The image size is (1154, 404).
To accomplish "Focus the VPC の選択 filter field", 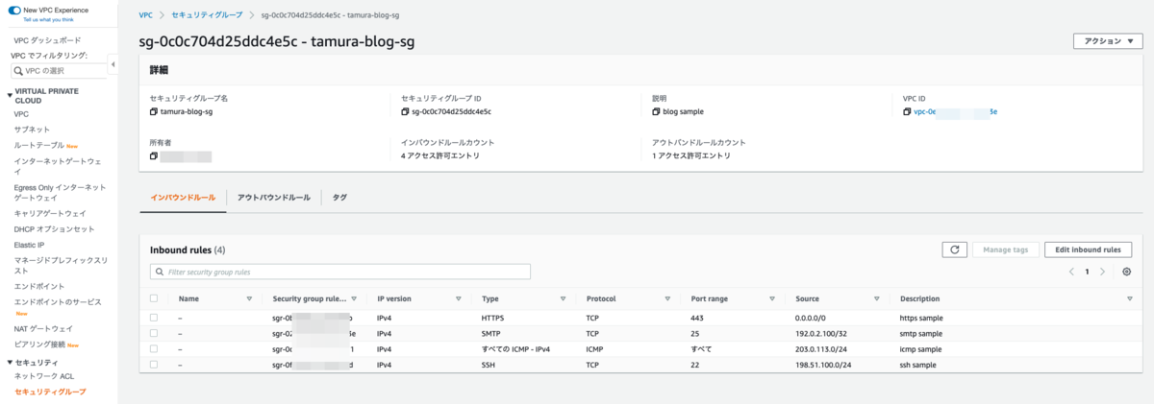I will pyautogui.click(x=60, y=71).
